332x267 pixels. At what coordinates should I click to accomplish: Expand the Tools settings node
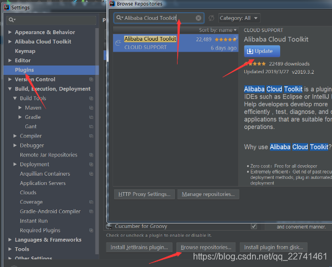[x=10, y=249]
